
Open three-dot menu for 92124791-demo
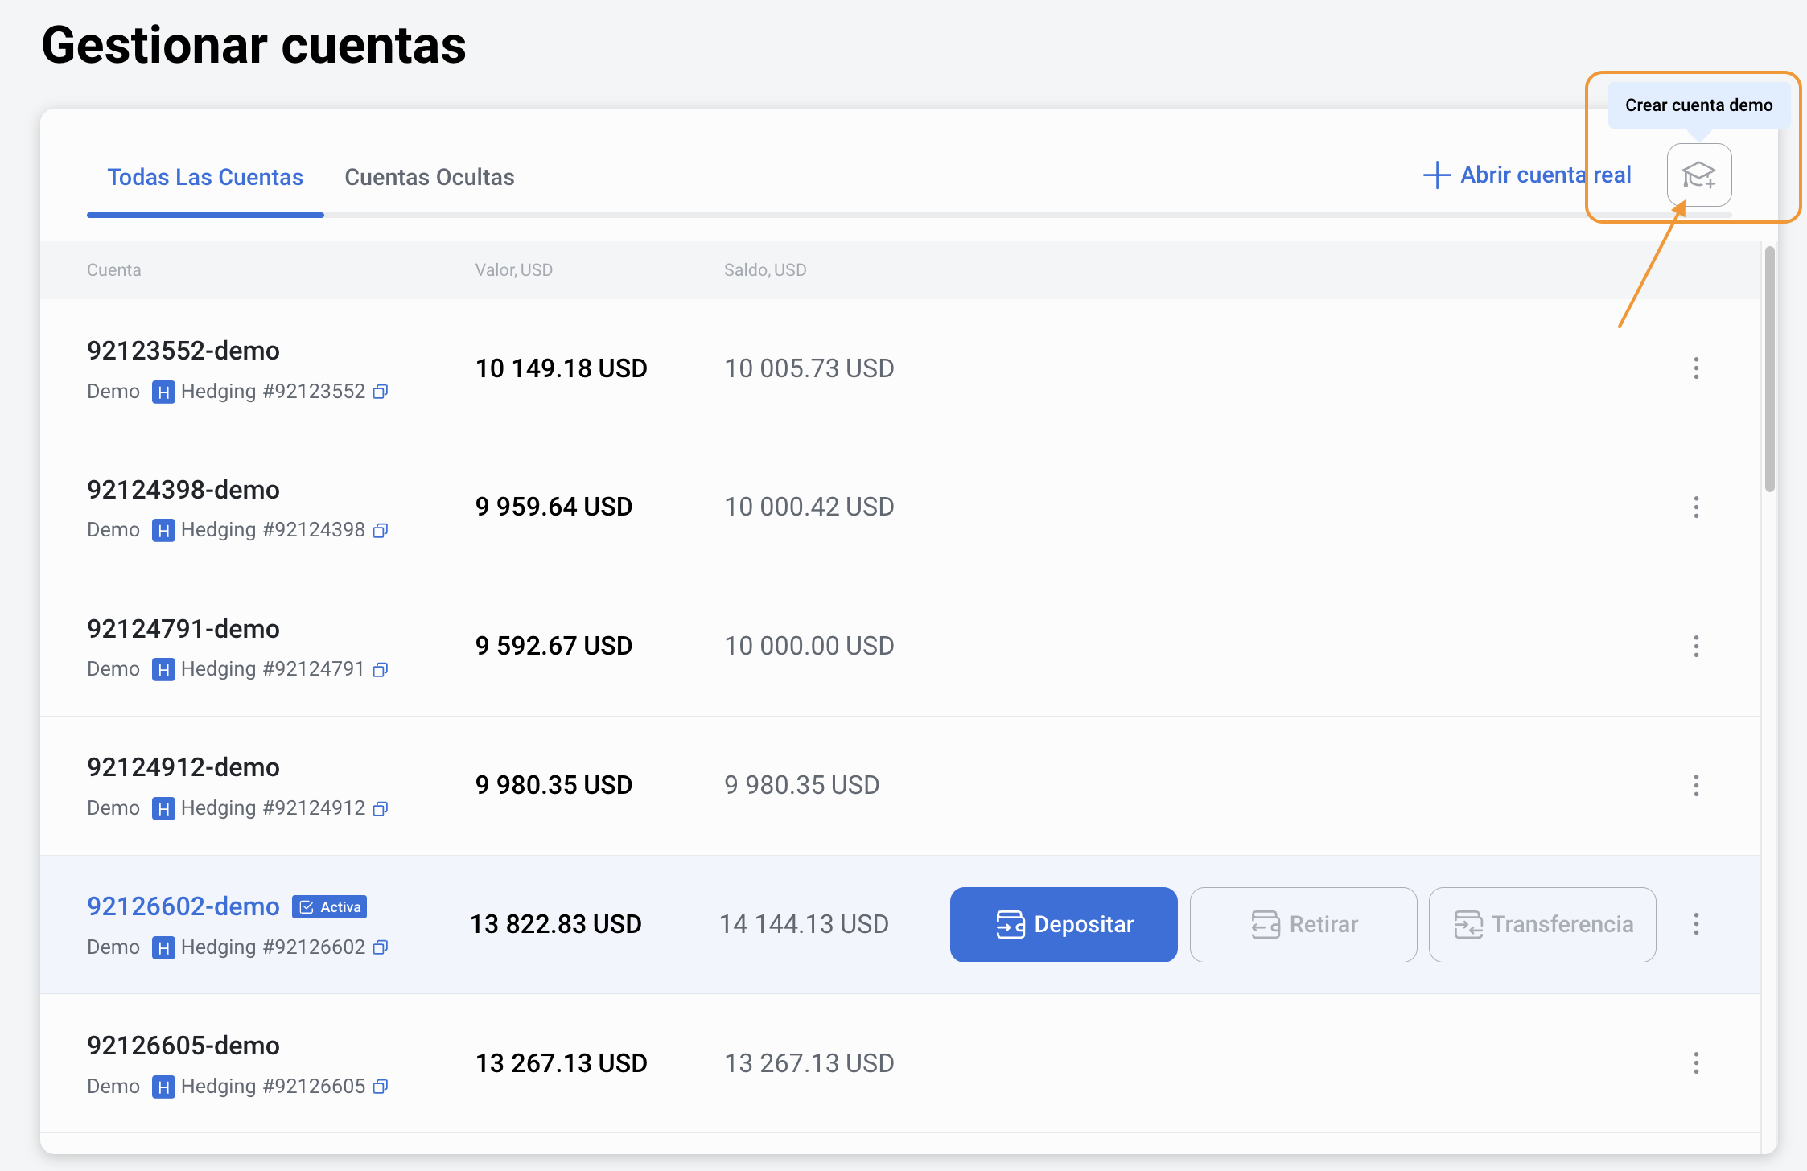(1696, 647)
